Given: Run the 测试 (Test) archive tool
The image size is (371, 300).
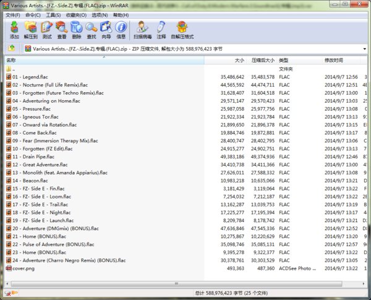Looking at the screenshot, I should (x=46, y=29).
